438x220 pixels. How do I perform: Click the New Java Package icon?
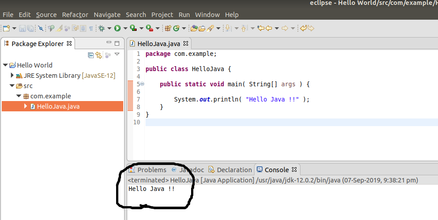point(167,28)
